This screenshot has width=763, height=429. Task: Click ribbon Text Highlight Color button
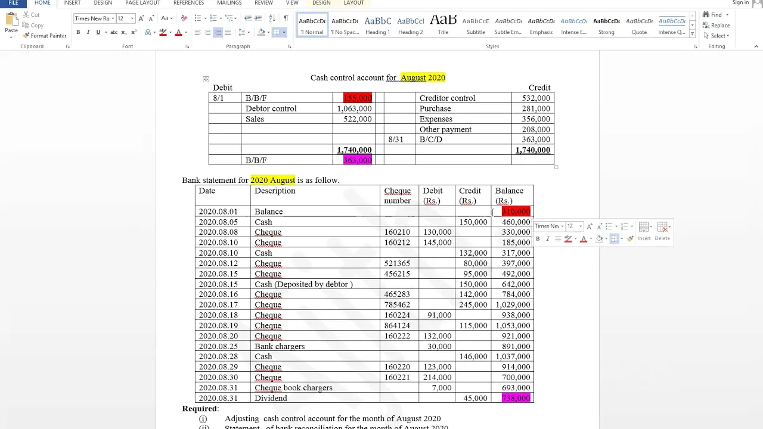[x=163, y=32]
